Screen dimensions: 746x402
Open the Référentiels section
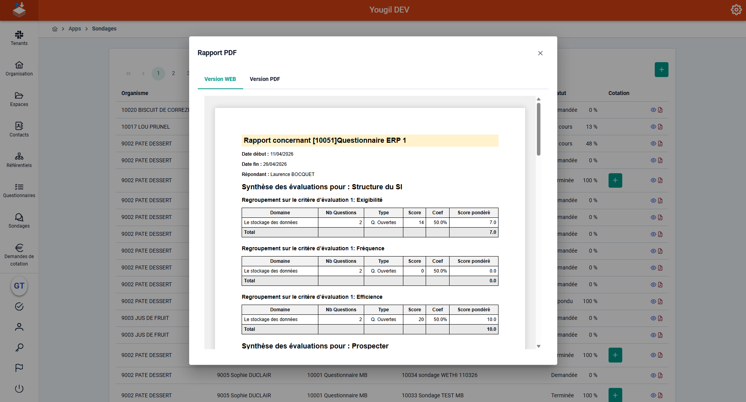click(x=19, y=160)
